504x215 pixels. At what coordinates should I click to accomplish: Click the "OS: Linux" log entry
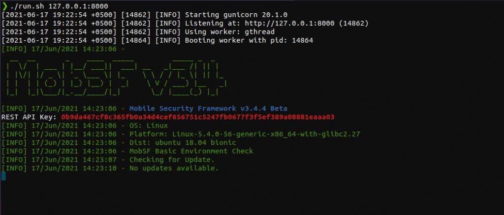click(x=148, y=125)
